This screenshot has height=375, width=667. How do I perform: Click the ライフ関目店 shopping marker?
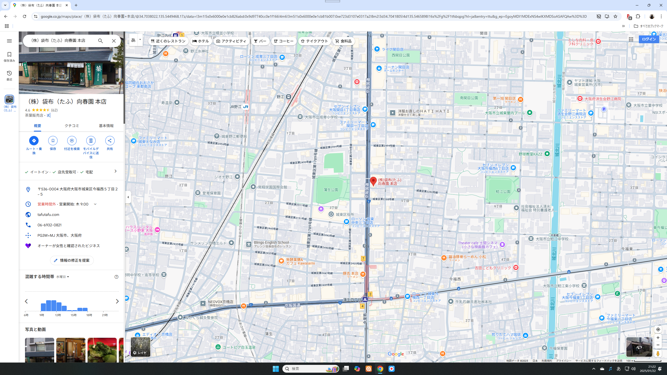pos(377,49)
